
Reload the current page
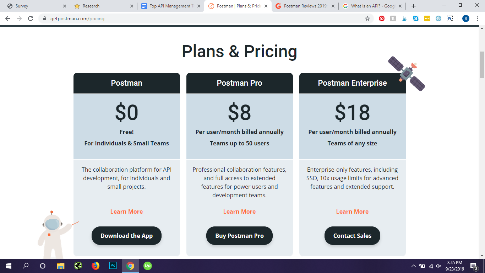click(31, 18)
